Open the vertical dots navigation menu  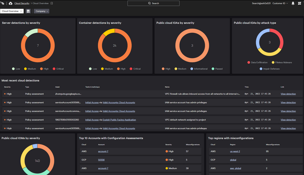coord(6,3)
